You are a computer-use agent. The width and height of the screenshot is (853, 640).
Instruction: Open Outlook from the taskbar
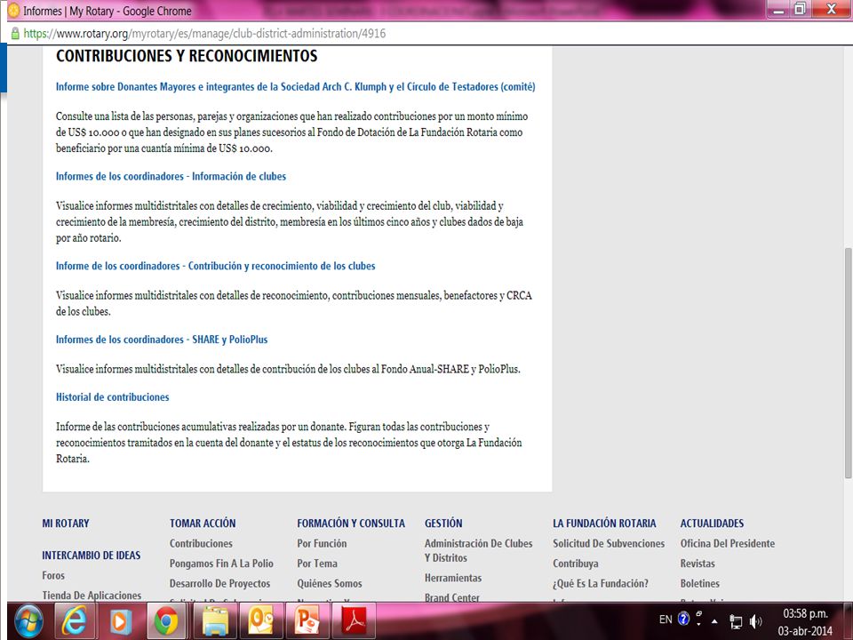coord(260,621)
